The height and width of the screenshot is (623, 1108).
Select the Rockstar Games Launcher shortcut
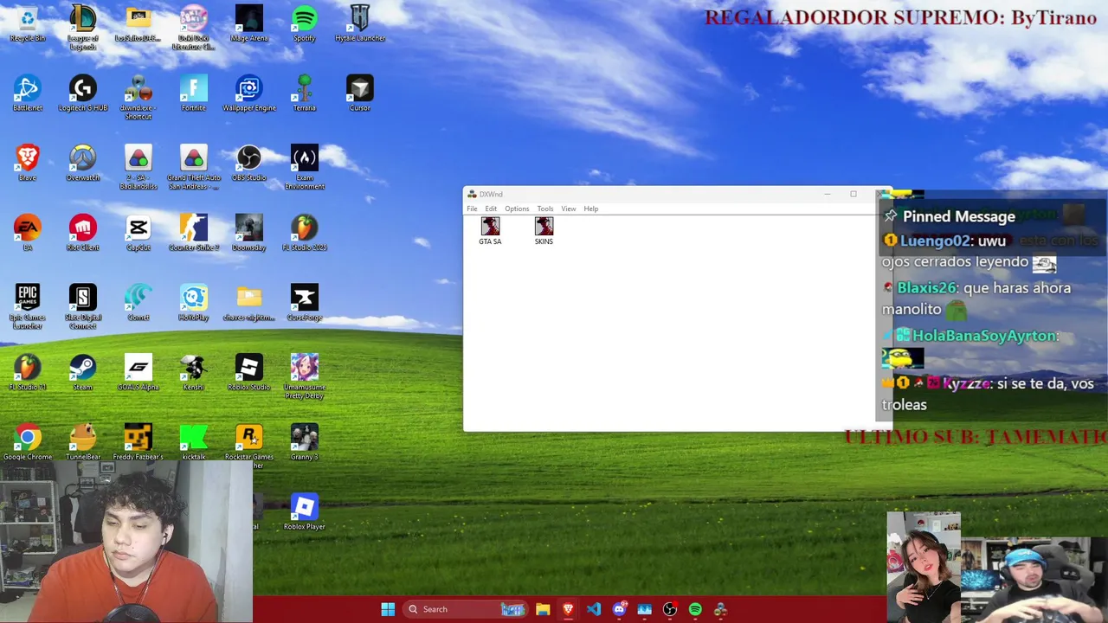[248, 446]
